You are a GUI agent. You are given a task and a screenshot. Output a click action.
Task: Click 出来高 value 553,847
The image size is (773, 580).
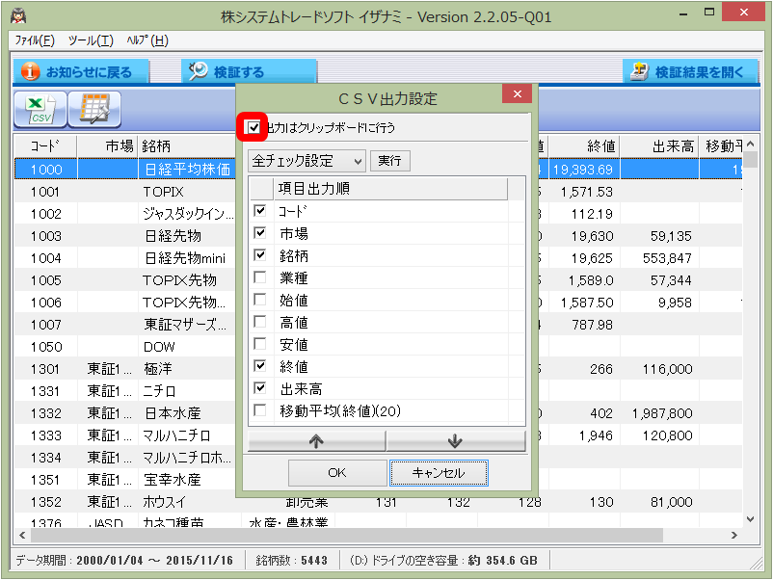[x=667, y=258]
